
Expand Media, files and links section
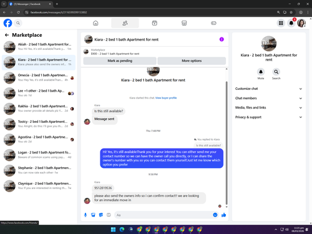[x=268, y=107]
